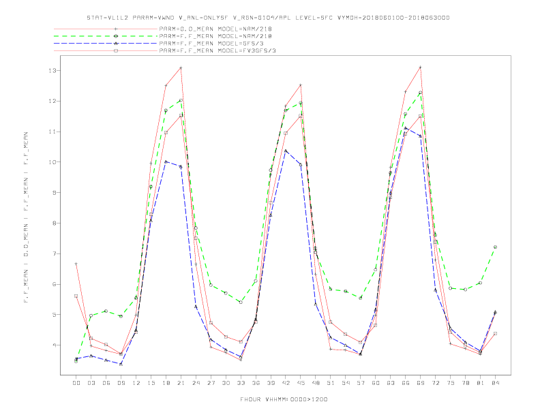Click x-axis tick label 72
The image size is (540, 417).
coord(436,383)
